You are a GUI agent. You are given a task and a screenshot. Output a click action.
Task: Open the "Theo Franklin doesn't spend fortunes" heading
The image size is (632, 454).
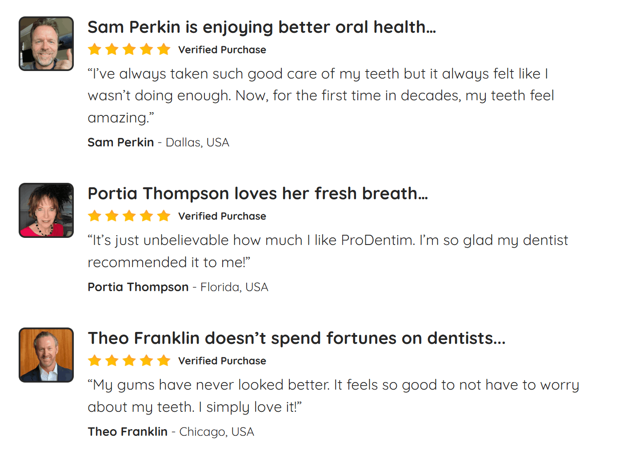pyautogui.click(x=296, y=339)
